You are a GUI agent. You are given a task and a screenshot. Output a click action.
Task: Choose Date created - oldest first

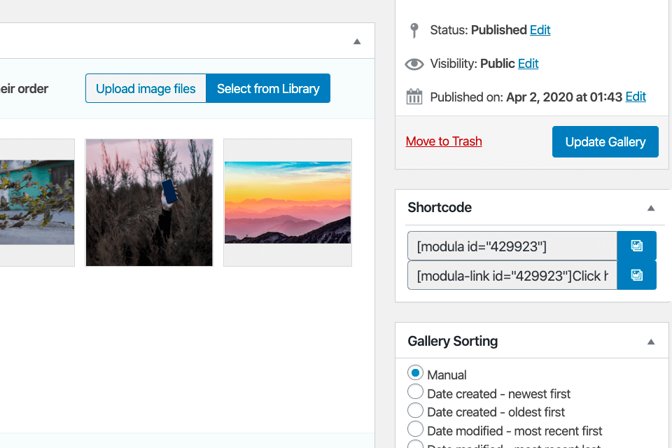[x=415, y=411]
